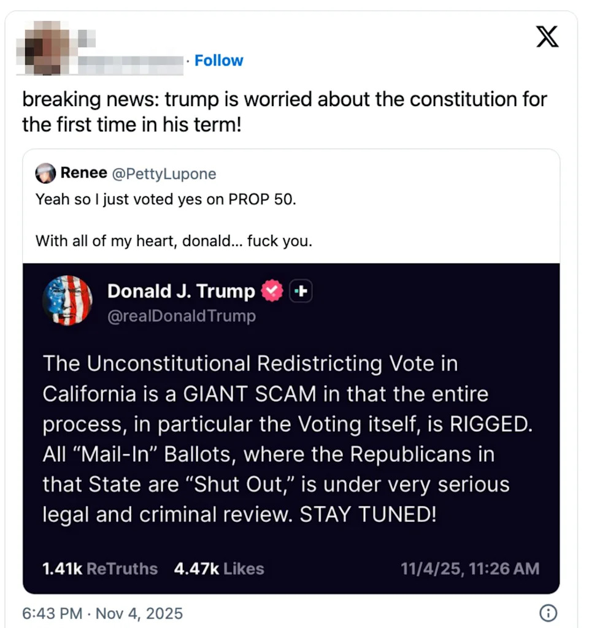This screenshot has height=628, width=589.
Task: Open the 6:43 PM Nov 4, 2025 timestamp
Action: click(102, 613)
